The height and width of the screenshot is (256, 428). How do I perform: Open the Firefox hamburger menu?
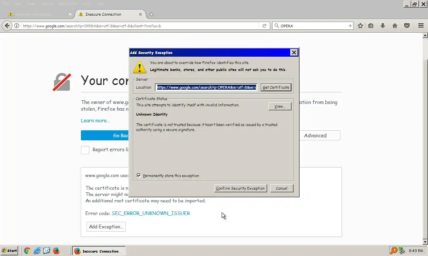click(421, 26)
